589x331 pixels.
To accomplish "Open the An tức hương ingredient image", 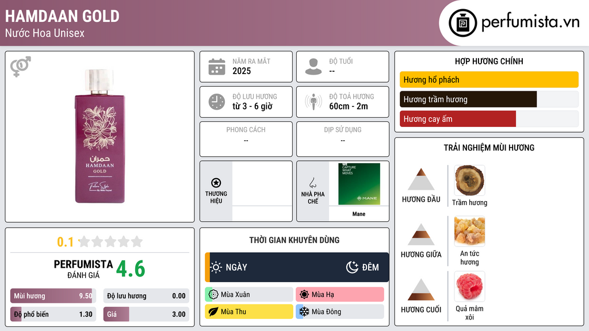I will 469,231.
